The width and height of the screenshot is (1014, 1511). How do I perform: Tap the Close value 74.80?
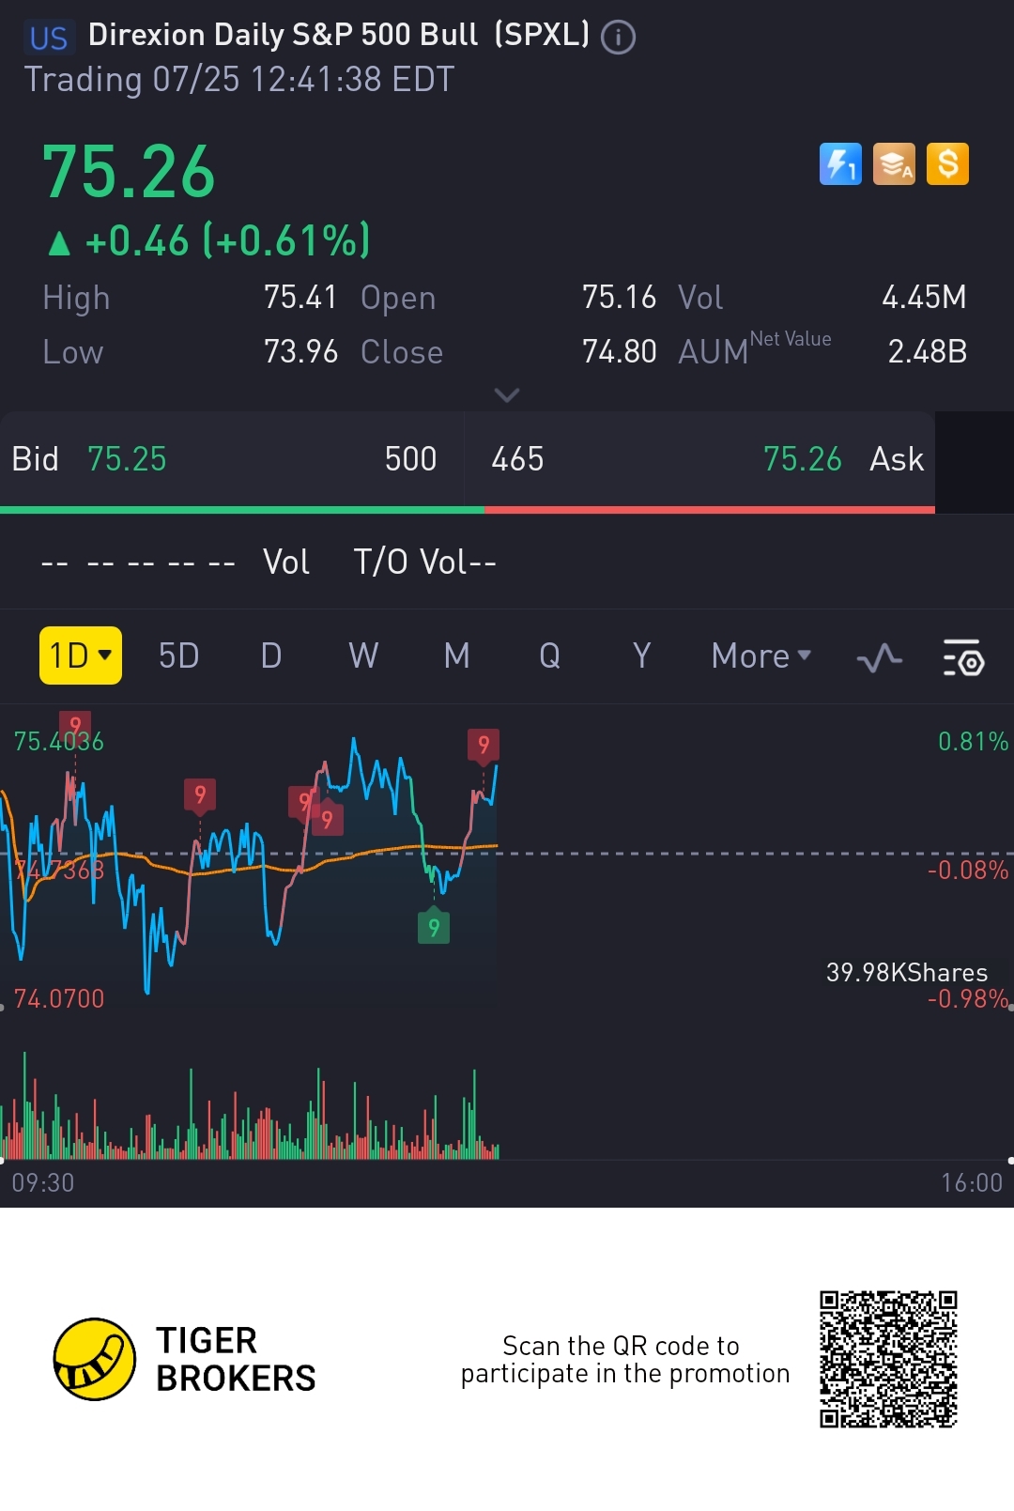(x=619, y=352)
